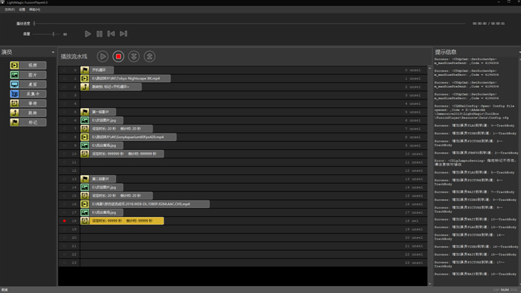The height and width of the screenshot is (293, 521).
Task: Start playback with the top play button
Action: 88,34
